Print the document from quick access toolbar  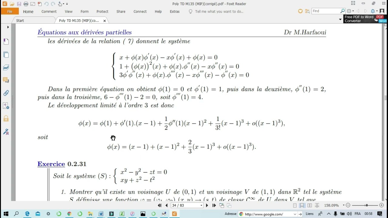pos(26,4)
